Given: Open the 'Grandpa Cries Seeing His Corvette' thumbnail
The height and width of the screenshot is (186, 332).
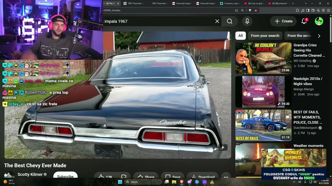Looking at the screenshot, I should pos(263,58).
